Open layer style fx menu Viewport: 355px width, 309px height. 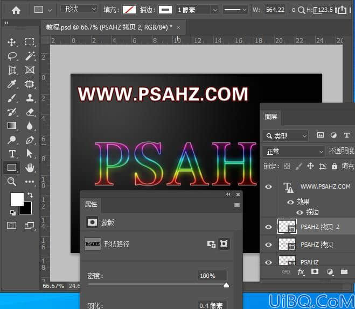point(301,272)
